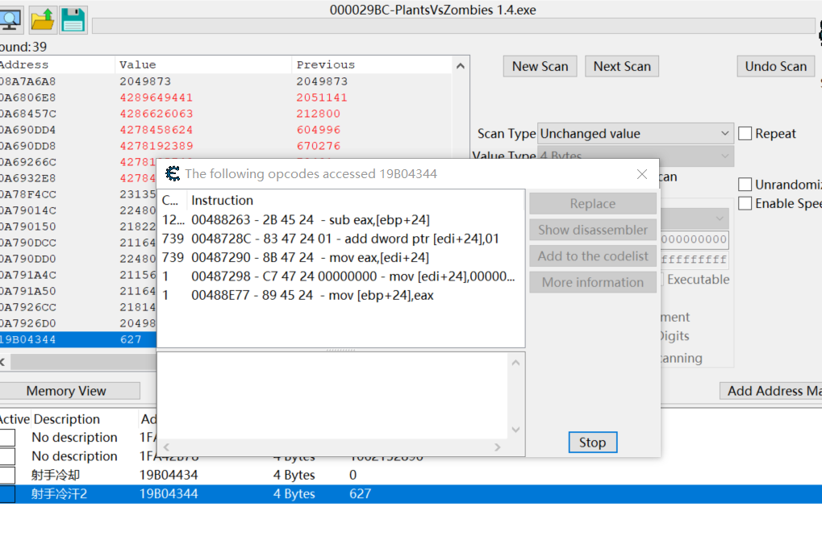The image size is (822, 557).
Task: Open the process selection computer icon
Action: 10,20
